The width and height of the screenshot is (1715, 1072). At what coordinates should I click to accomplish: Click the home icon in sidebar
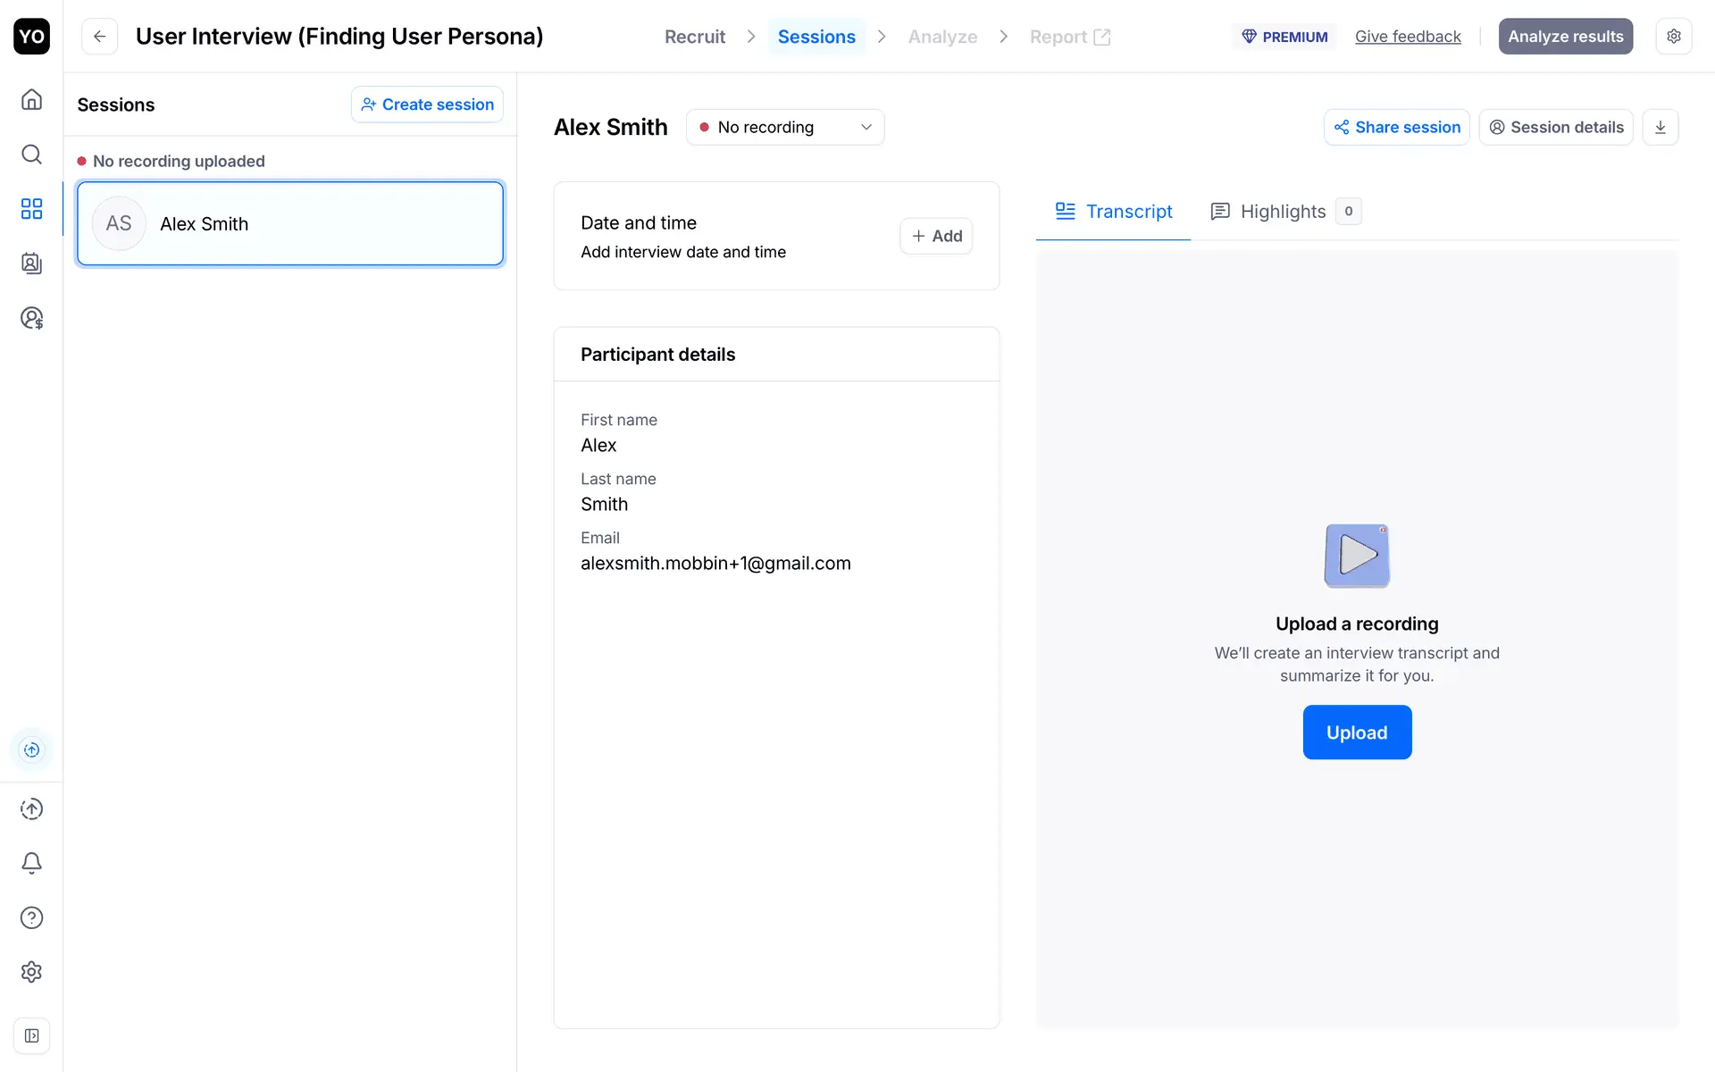click(31, 99)
